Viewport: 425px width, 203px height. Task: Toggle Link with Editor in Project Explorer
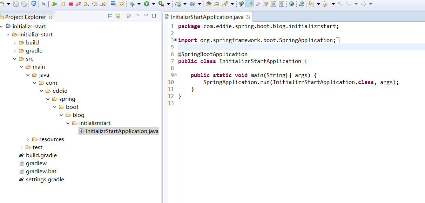click(118, 16)
